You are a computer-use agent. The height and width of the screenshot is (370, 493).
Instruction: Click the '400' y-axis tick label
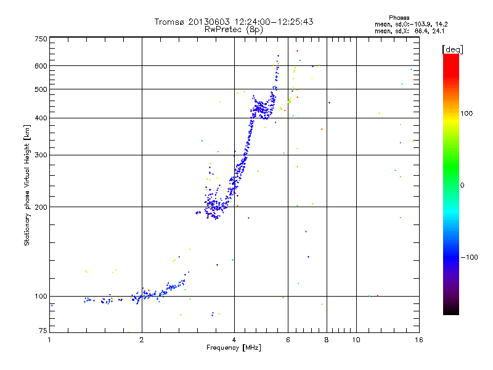41,118
